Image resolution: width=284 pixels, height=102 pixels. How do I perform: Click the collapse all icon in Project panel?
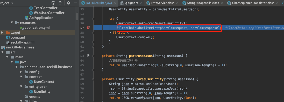click(60, 3)
